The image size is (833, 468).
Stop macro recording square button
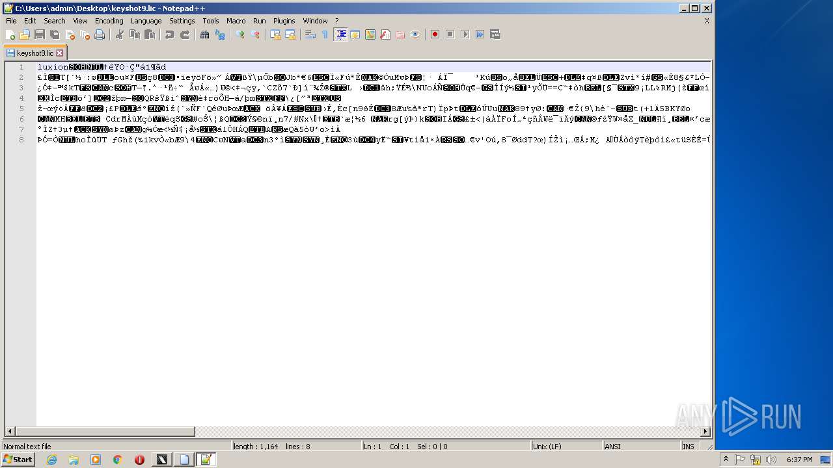(450, 34)
